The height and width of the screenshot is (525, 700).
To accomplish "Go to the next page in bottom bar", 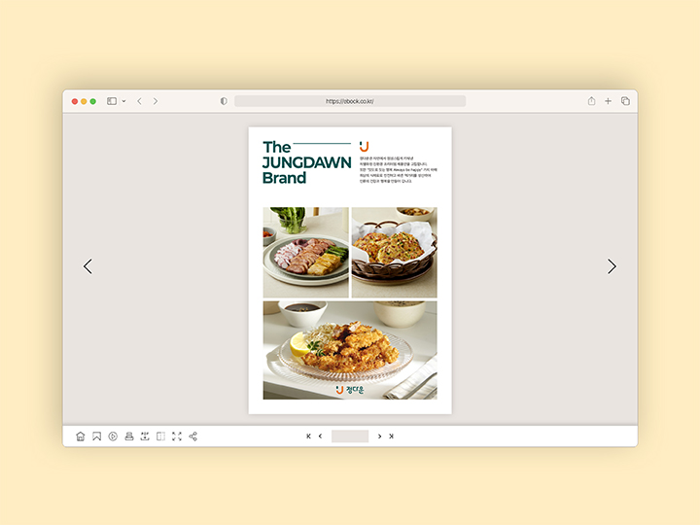I will pyautogui.click(x=379, y=437).
